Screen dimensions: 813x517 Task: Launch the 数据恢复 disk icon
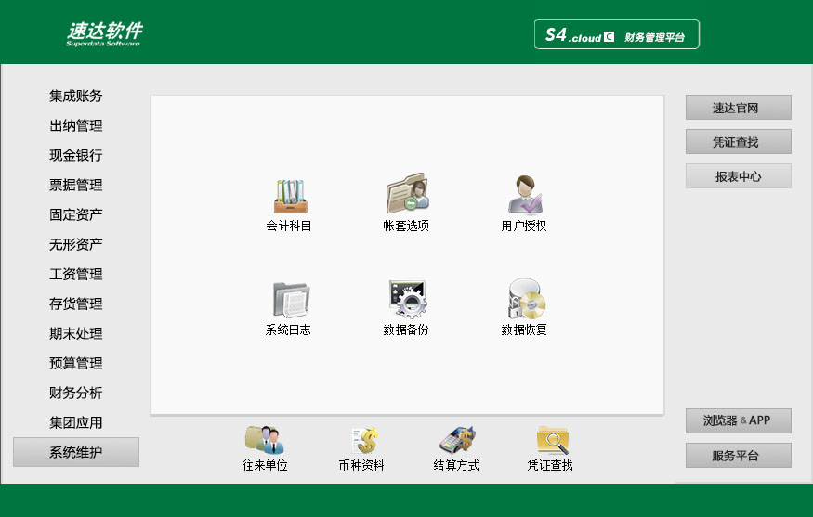[x=526, y=298]
